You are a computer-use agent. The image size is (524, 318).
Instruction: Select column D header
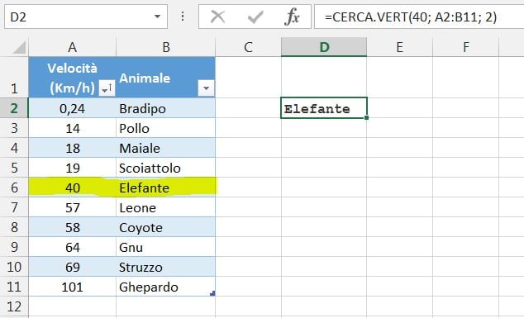(x=324, y=47)
